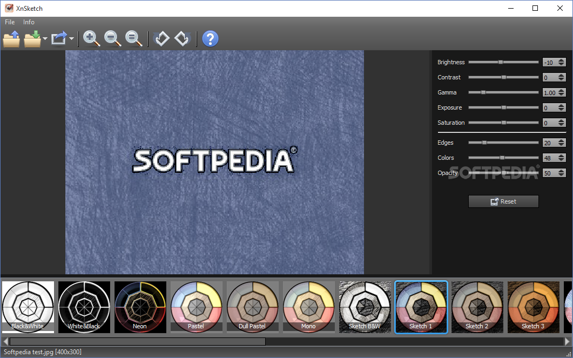Image resolution: width=573 pixels, height=358 pixels.
Task: Click the Colors slider track
Action: click(x=503, y=158)
